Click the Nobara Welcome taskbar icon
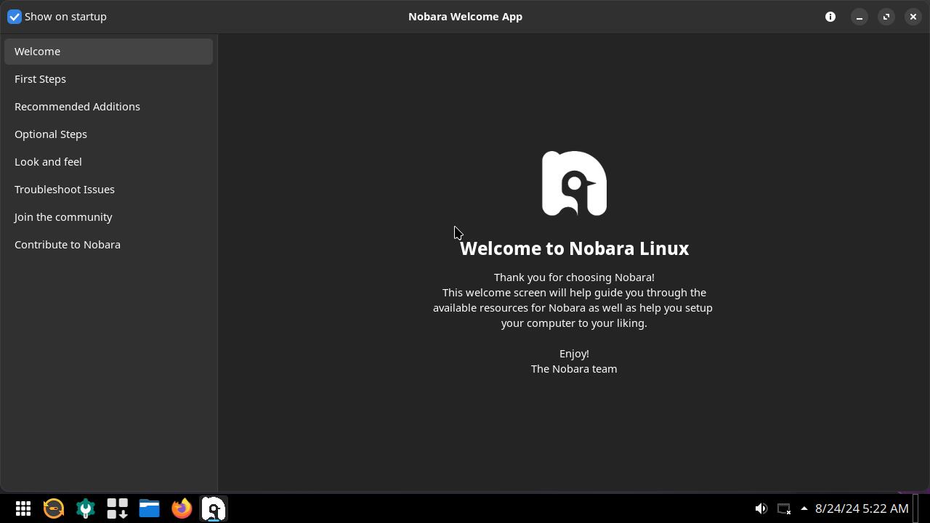 [214, 508]
